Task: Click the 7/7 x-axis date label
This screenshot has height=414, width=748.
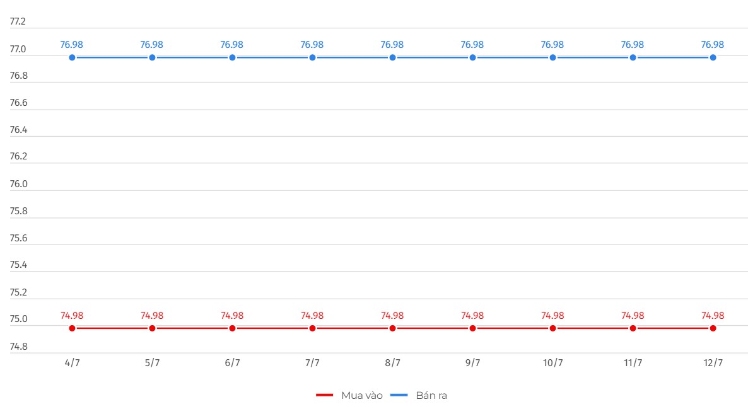Action: coord(312,363)
